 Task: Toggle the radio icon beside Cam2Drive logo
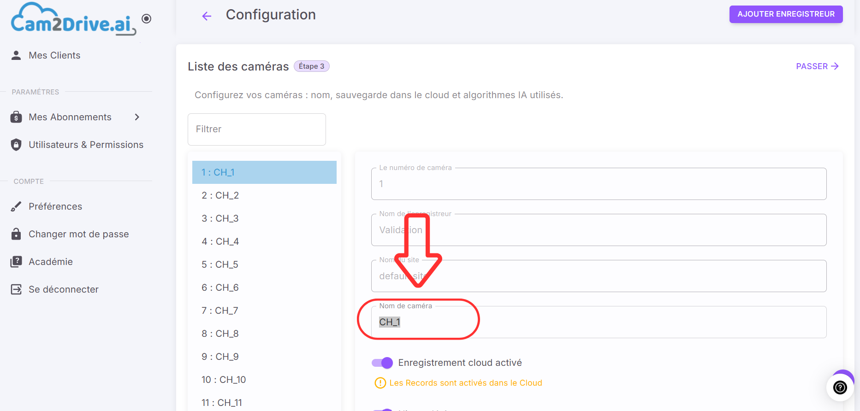click(x=147, y=18)
